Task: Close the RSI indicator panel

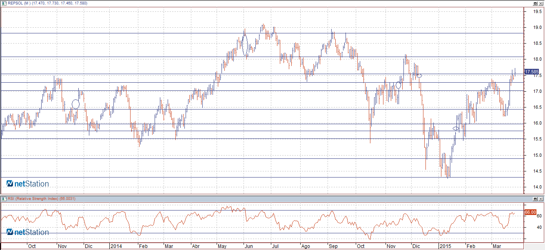Action: (541, 199)
